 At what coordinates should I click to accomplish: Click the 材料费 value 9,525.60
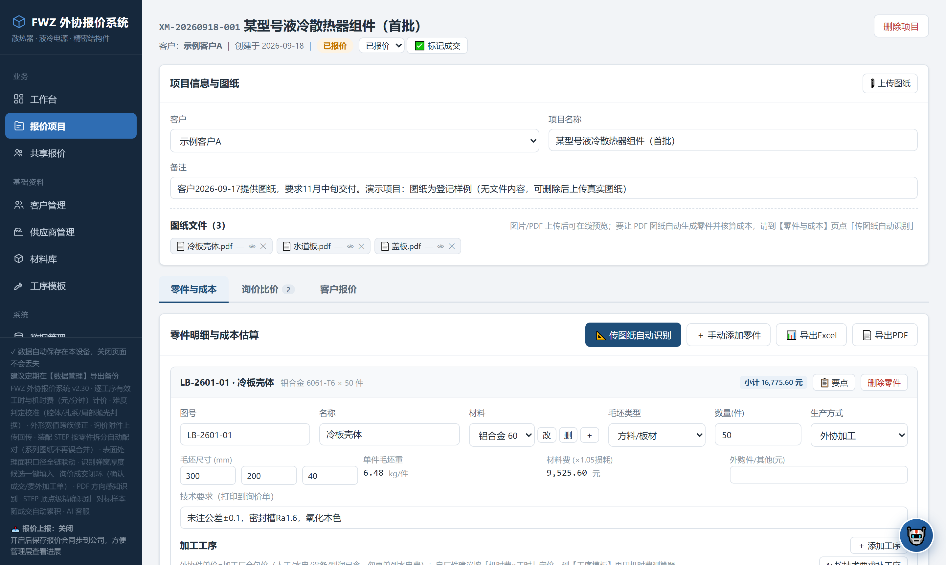(x=567, y=473)
